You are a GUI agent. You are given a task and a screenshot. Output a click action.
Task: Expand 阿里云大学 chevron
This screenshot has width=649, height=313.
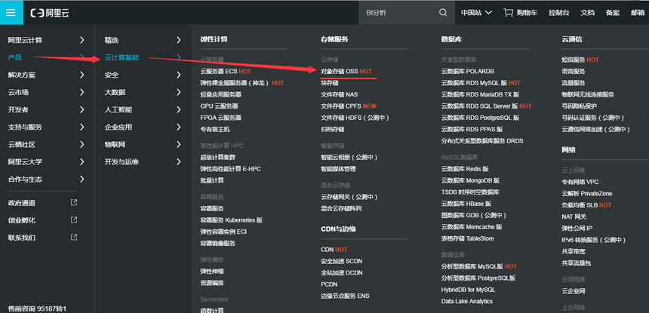[x=82, y=161]
